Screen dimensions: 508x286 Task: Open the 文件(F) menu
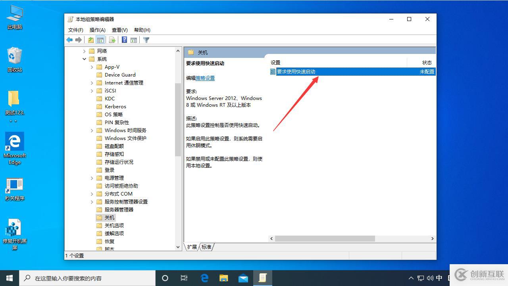tap(75, 30)
